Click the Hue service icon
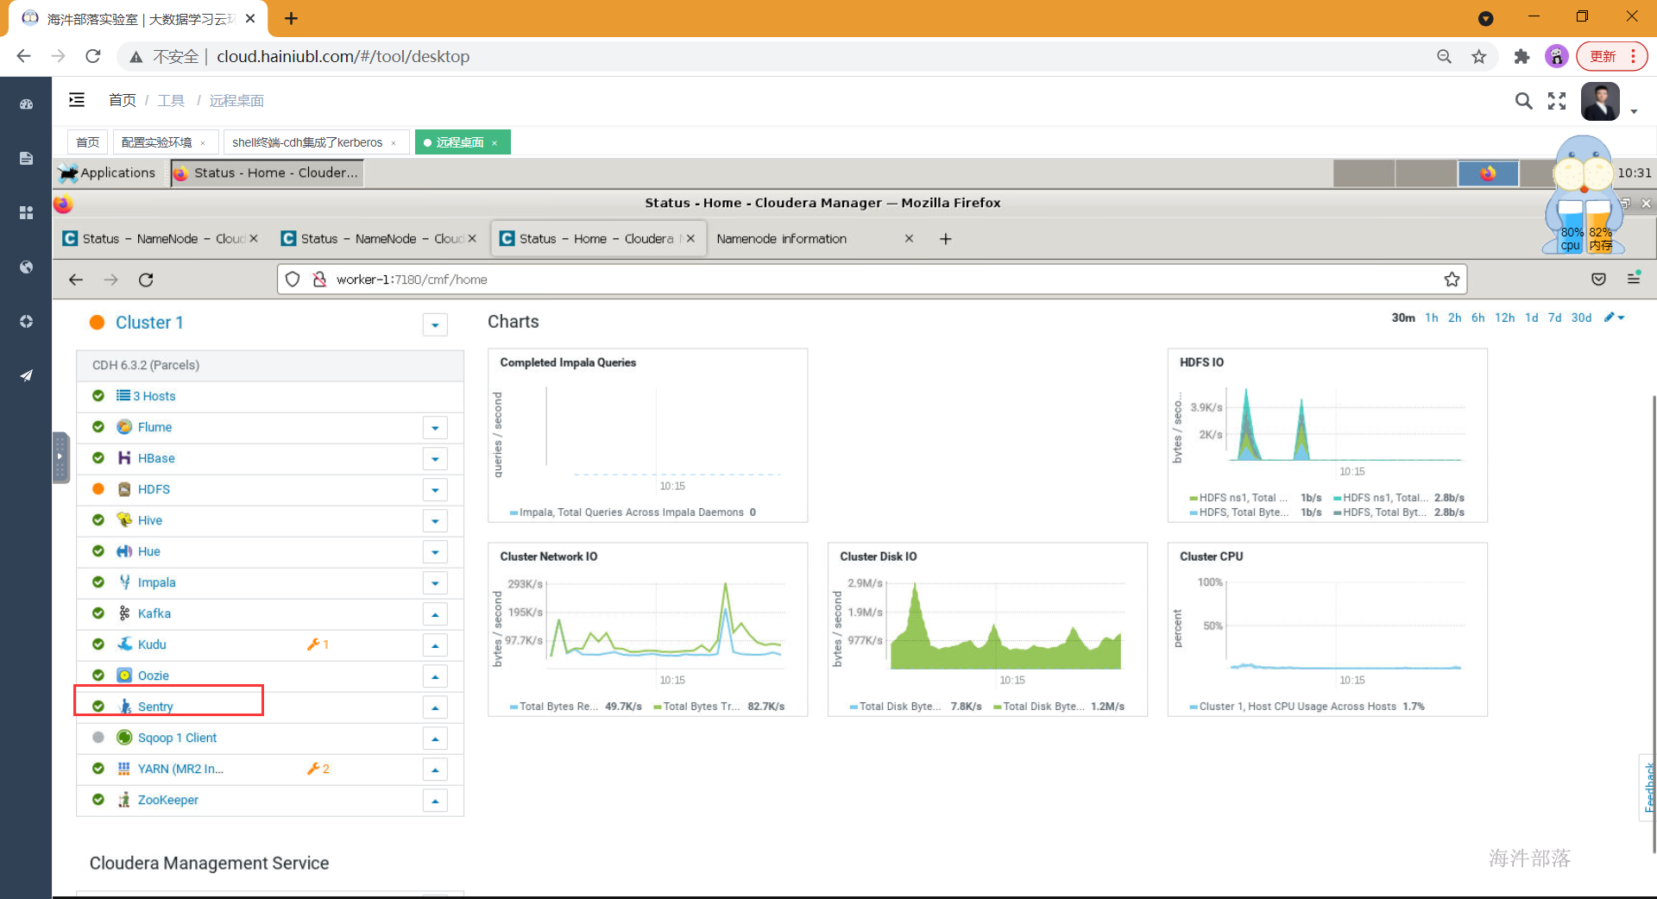 coord(124,551)
